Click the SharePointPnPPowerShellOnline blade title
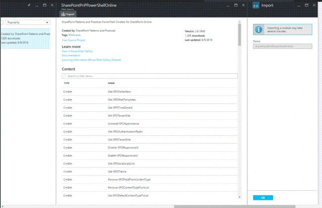The width and height of the screenshot is (322, 208). [x=89, y=5]
